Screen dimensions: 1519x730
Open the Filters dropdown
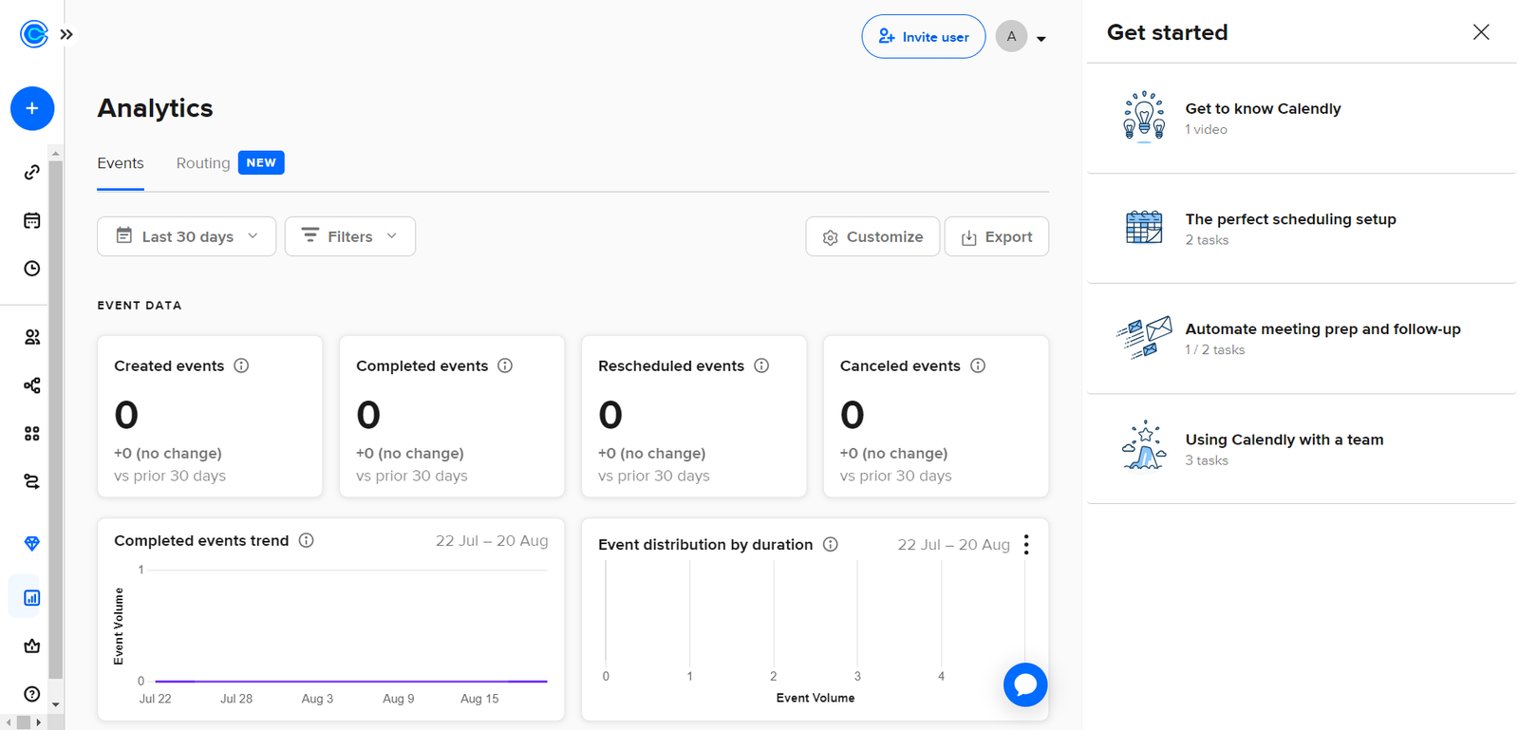(350, 236)
